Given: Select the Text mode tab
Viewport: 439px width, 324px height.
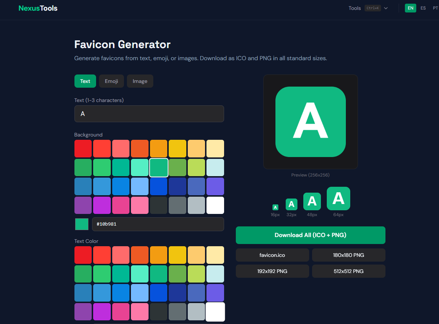Looking at the screenshot, I should click(85, 81).
